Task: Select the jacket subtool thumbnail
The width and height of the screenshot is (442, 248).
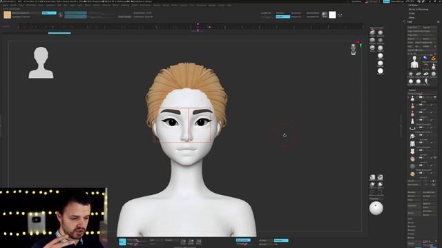Action: 412,136
